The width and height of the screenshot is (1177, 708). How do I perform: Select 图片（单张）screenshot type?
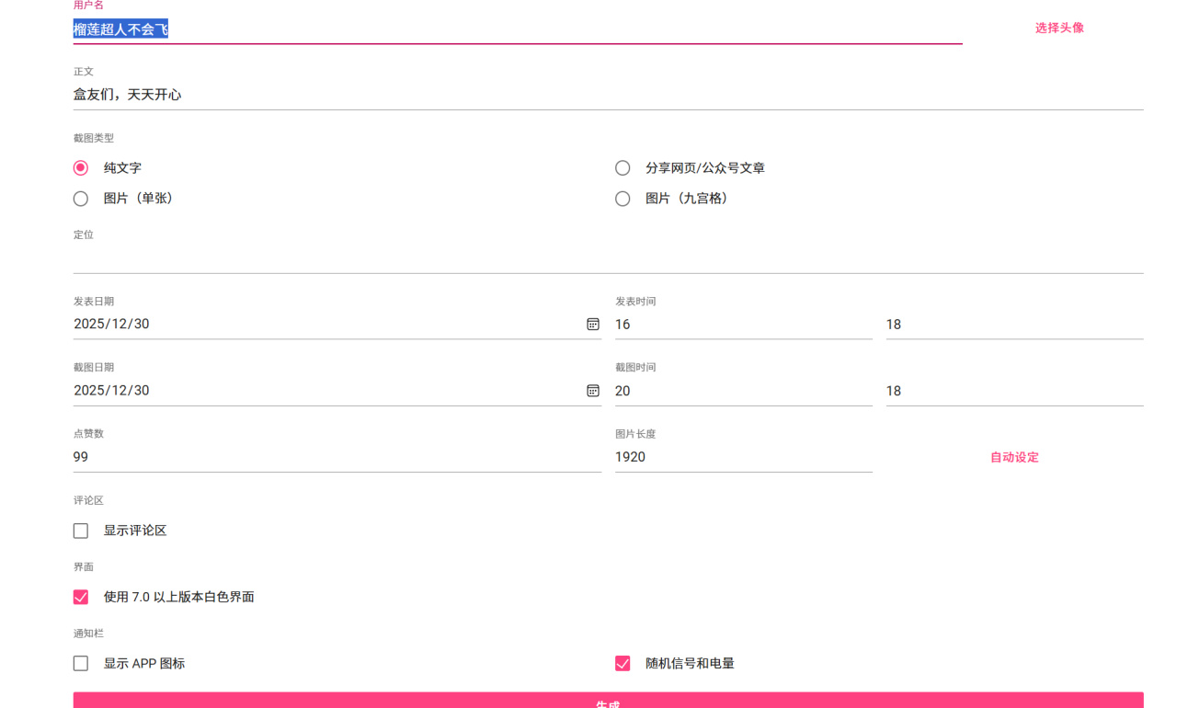point(81,199)
